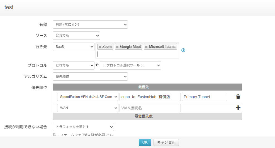Screen dimensions: 275x148
Task: Open the プロトコル dropdown
Action: 73,65
